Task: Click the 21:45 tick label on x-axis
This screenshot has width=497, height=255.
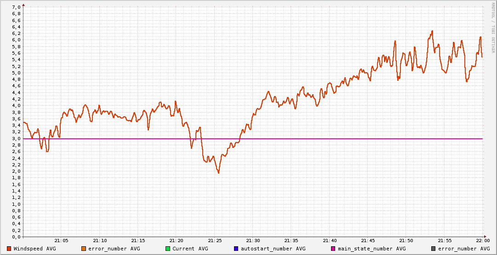Action: tap(368, 241)
